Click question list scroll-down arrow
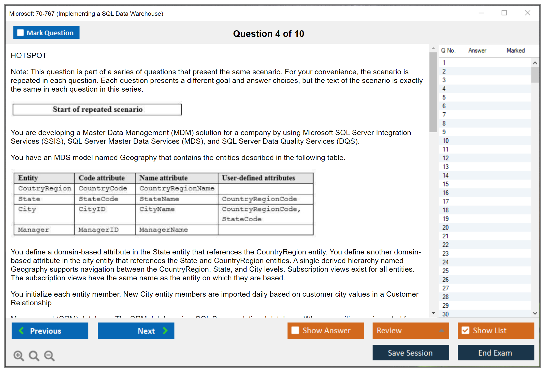547x374 pixels. tap(535, 313)
